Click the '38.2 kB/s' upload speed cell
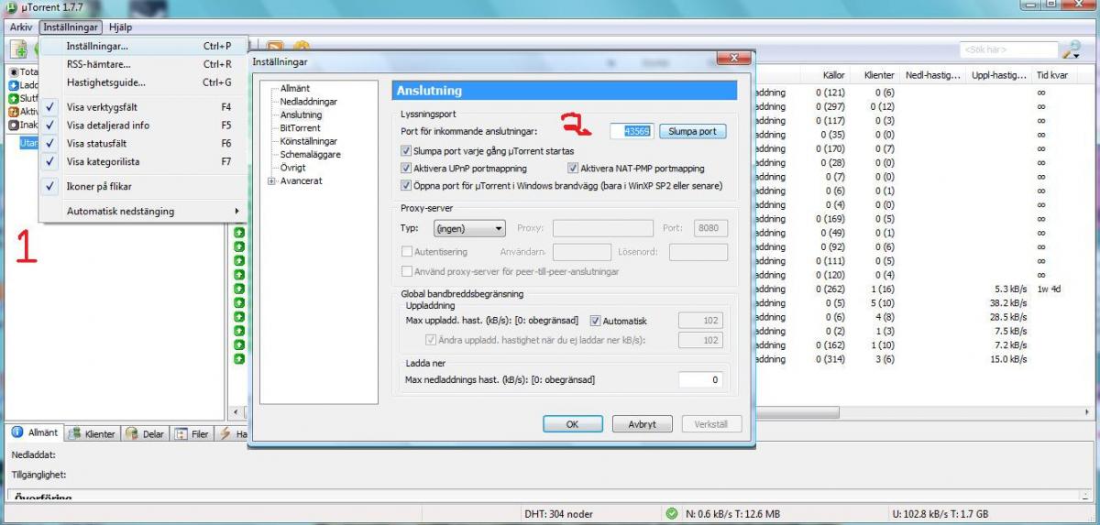 click(x=1007, y=303)
